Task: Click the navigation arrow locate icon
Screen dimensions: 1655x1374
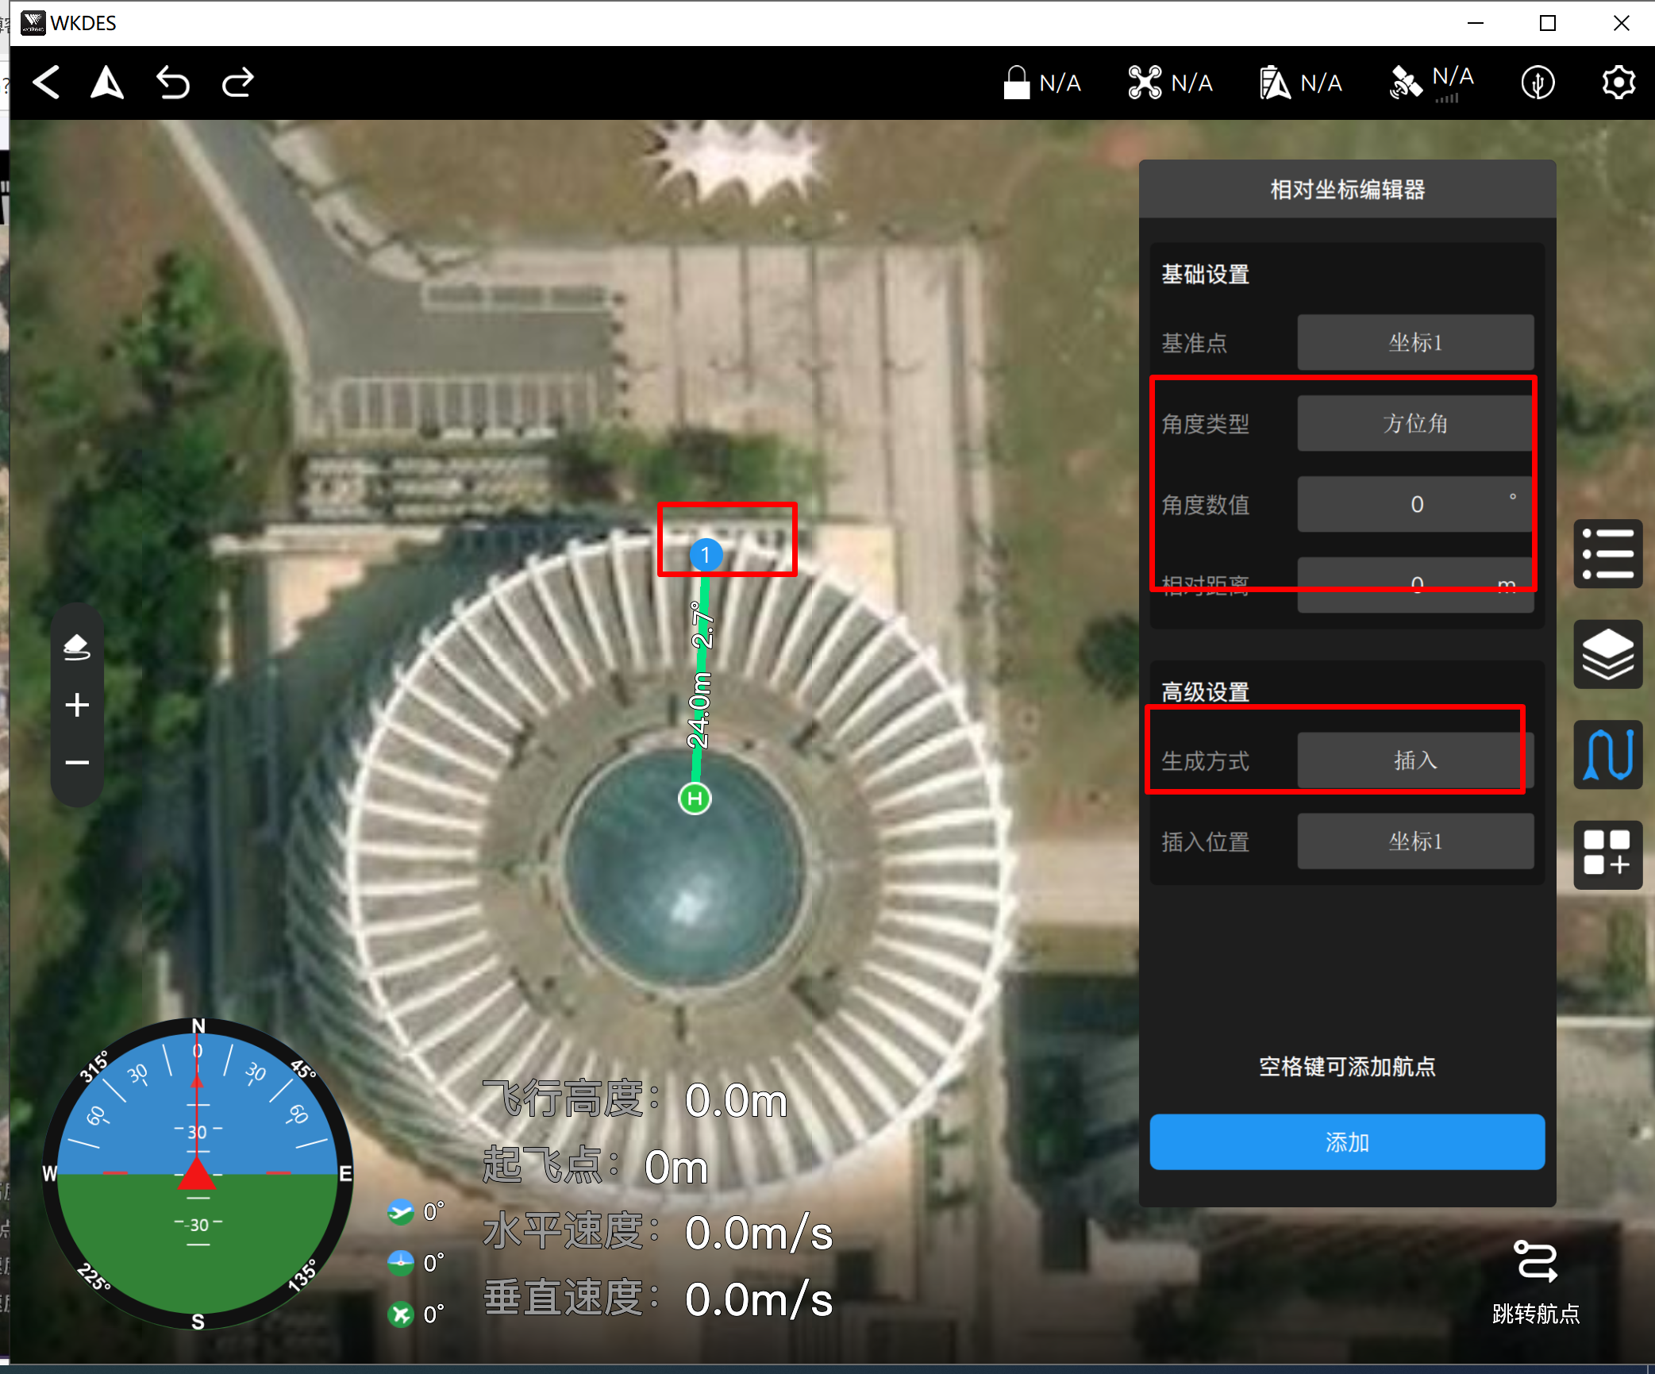Action: (107, 83)
